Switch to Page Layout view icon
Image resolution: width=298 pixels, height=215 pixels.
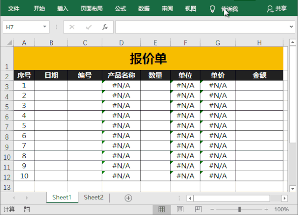180,209
